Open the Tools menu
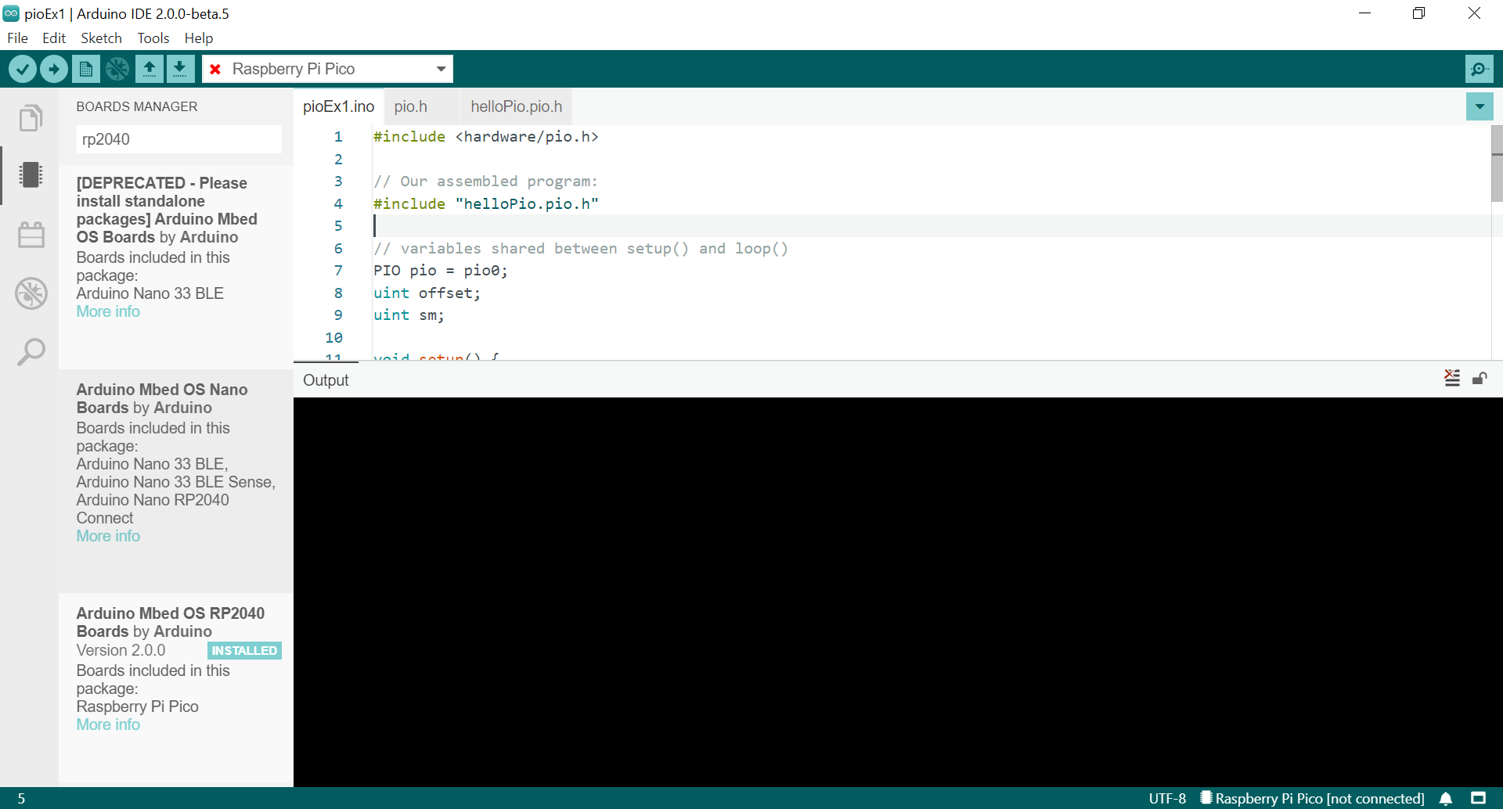 153,38
